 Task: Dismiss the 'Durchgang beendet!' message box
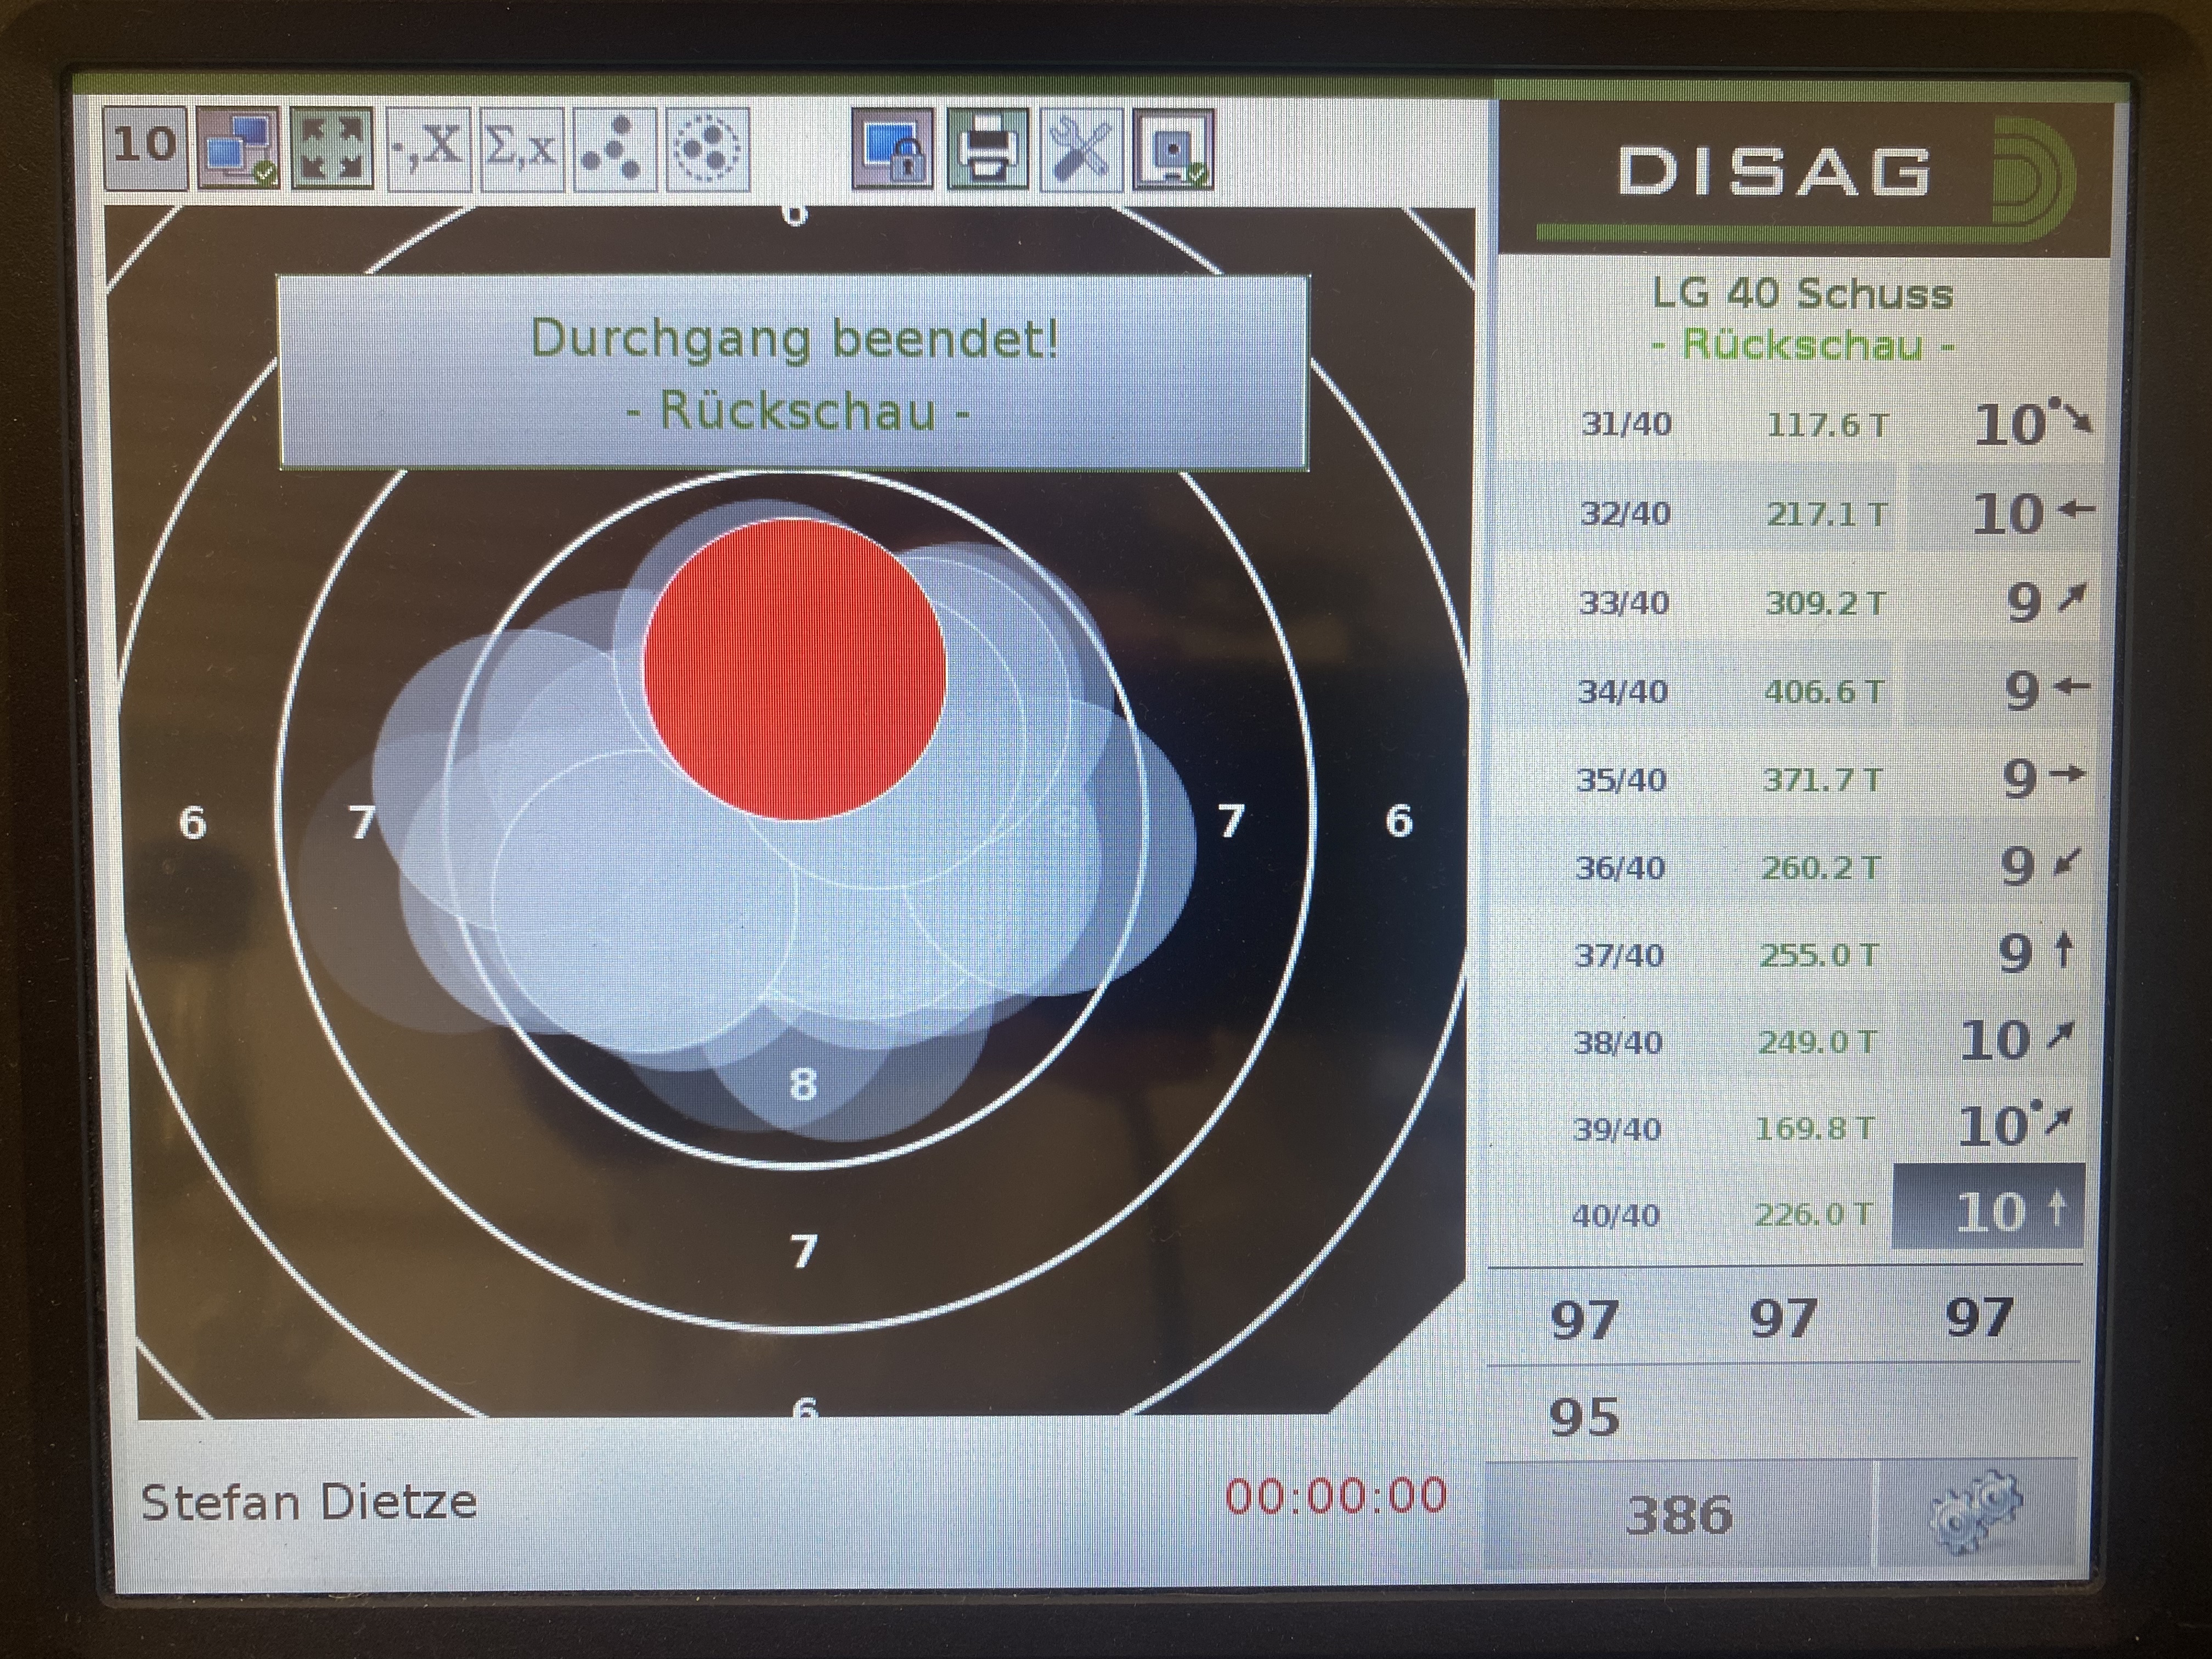tap(793, 372)
